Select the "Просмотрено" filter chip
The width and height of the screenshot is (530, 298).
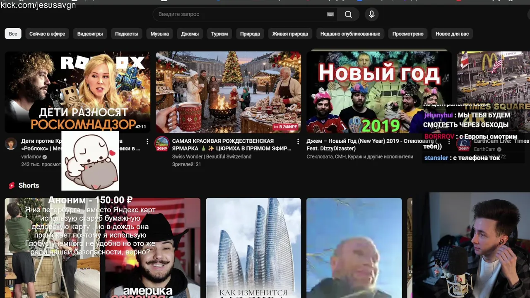tap(408, 34)
